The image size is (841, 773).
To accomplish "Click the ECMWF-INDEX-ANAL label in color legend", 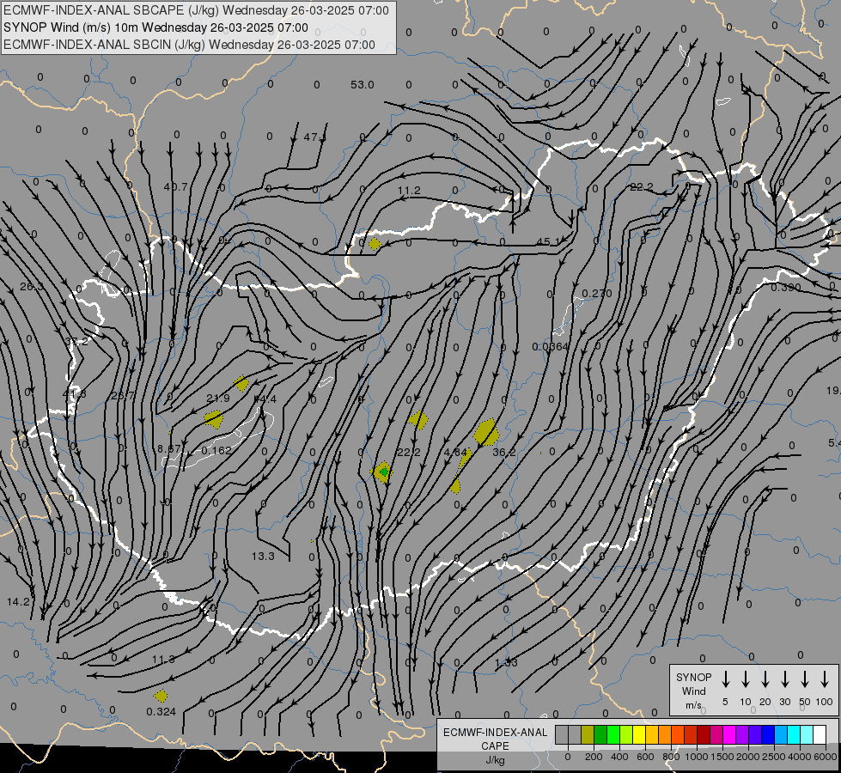I will pos(495,733).
